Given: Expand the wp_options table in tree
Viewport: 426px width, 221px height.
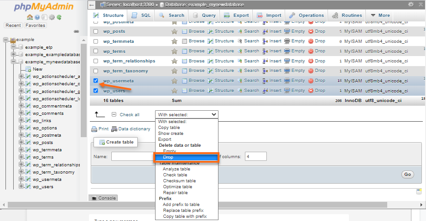Looking at the screenshot, I should [x=21, y=128].
